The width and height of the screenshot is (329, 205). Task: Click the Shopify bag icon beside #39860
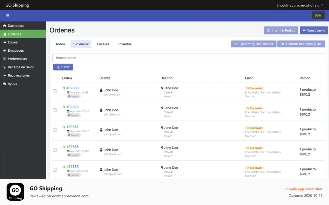64,88
